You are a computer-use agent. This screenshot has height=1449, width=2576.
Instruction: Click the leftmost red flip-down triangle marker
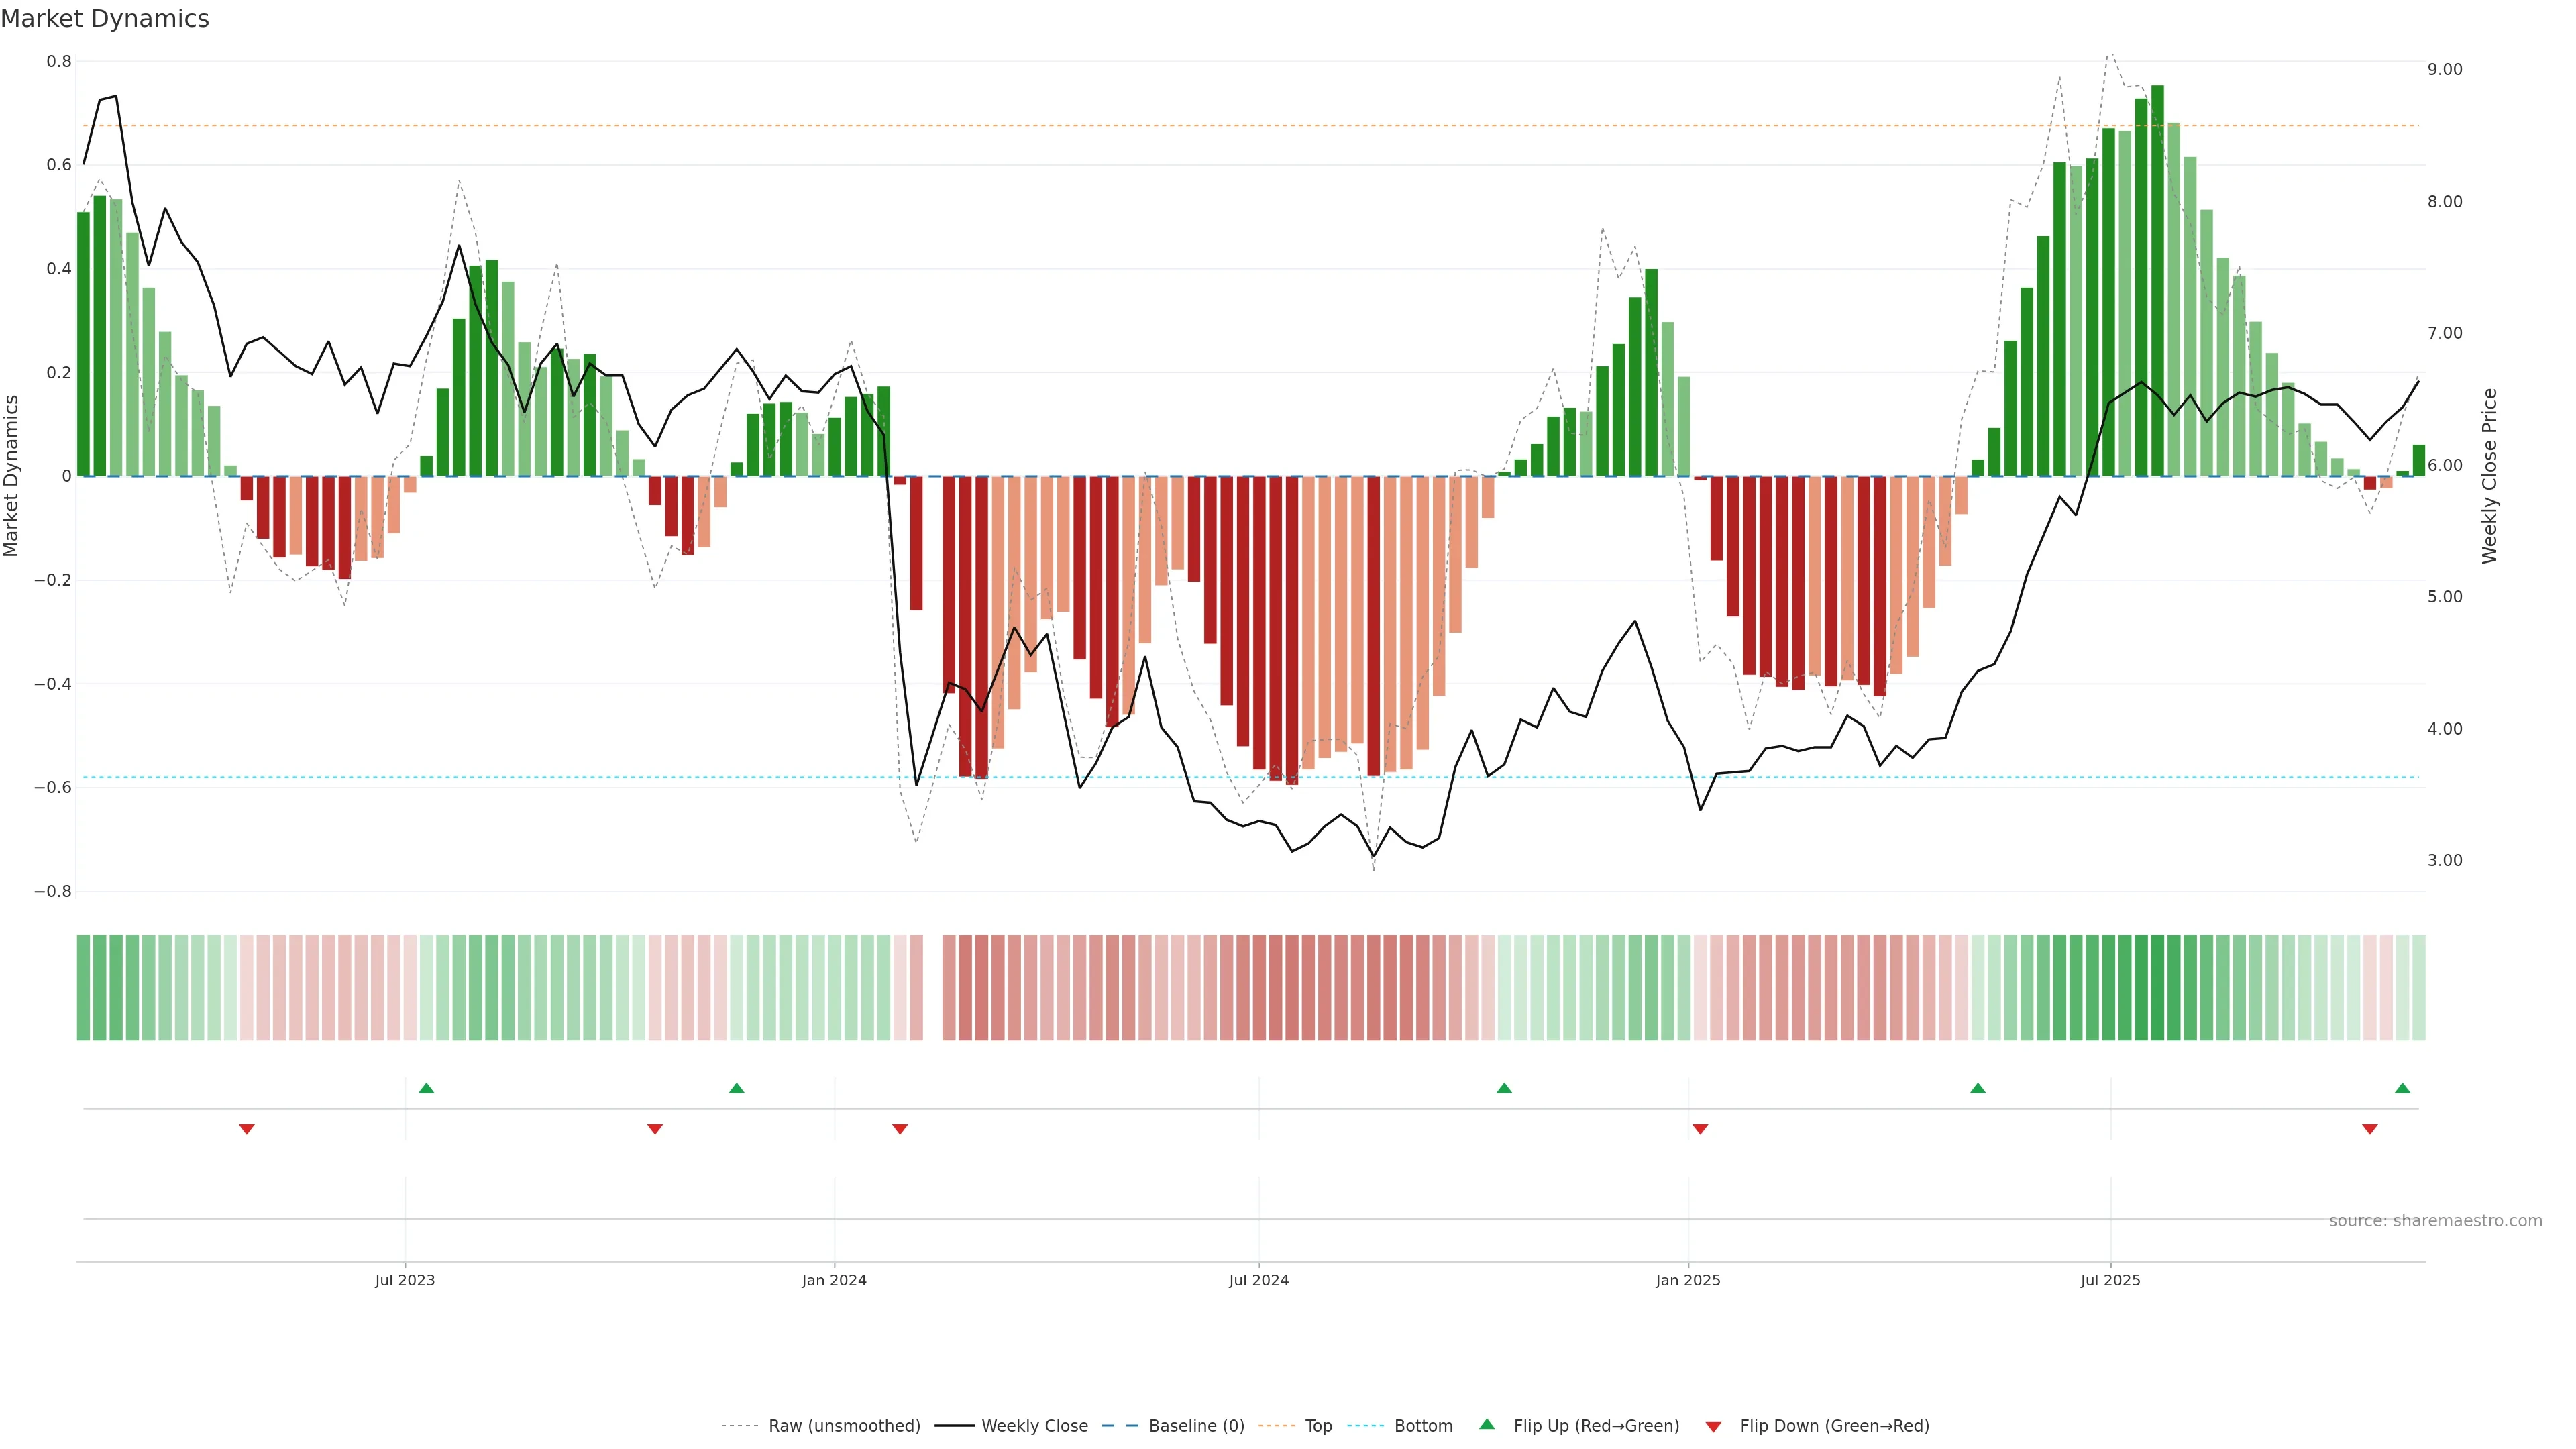coord(247,1129)
